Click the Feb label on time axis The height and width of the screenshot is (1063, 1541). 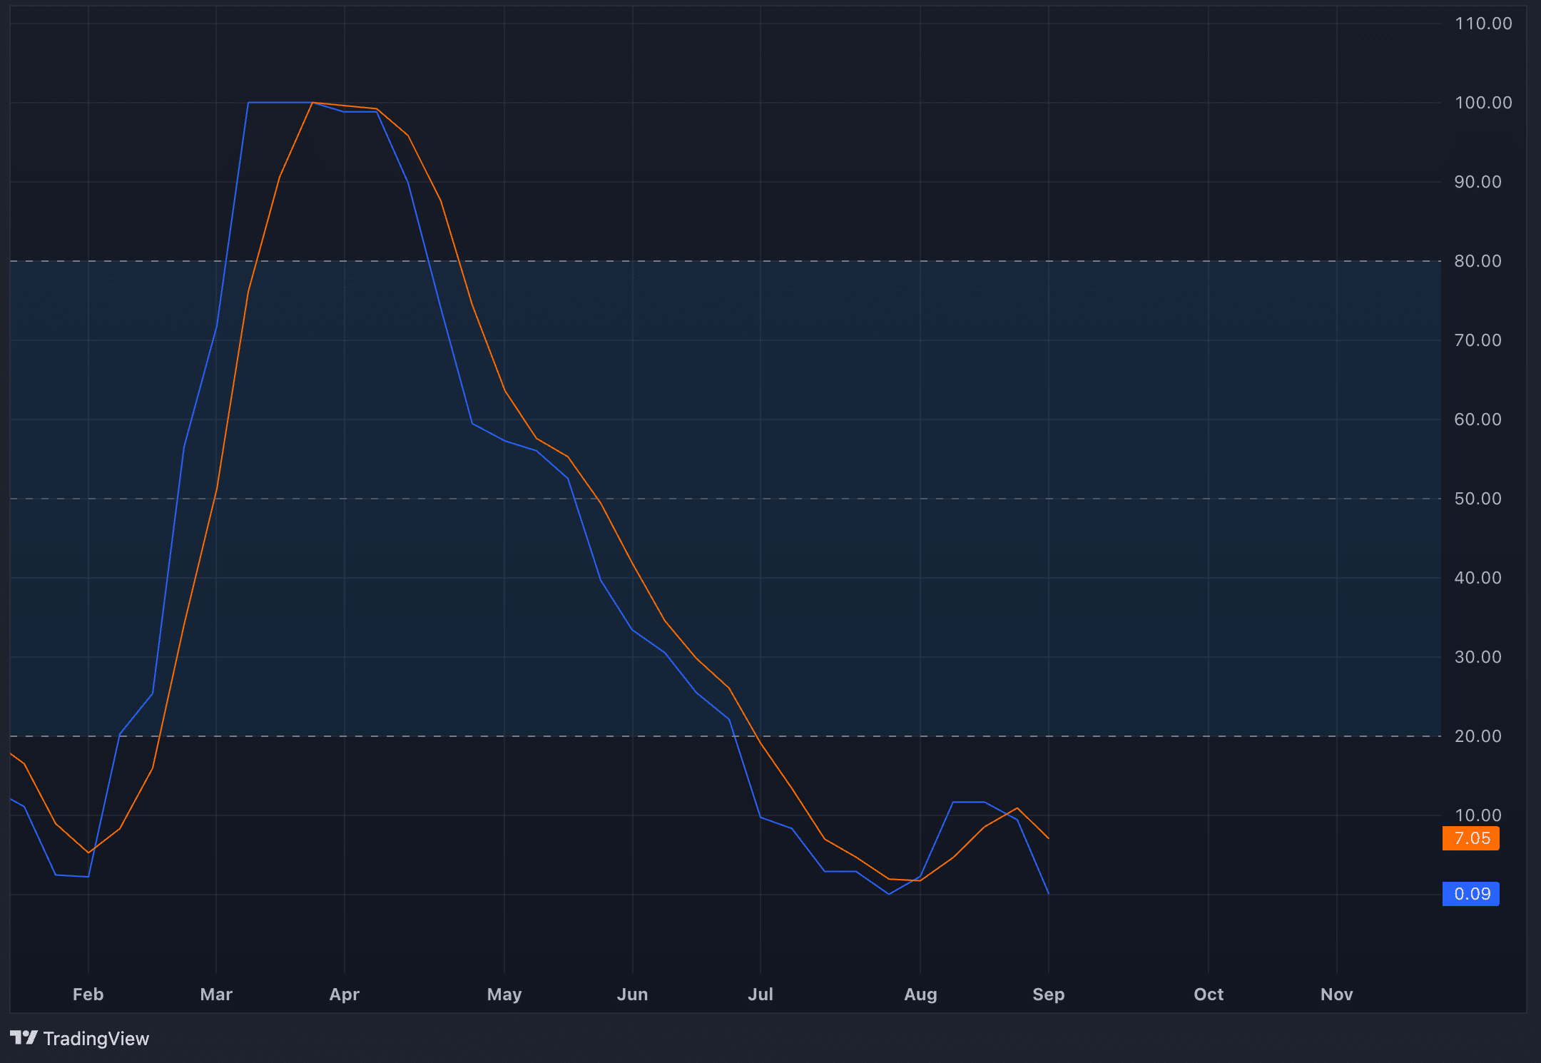coord(88,995)
